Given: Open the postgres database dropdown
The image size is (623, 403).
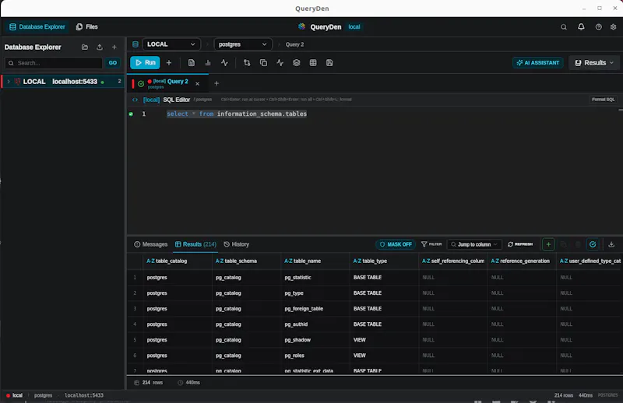Looking at the screenshot, I should click(243, 44).
